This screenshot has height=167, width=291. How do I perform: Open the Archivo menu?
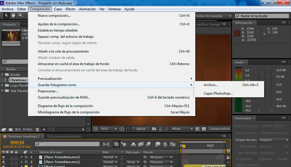click(7, 9)
